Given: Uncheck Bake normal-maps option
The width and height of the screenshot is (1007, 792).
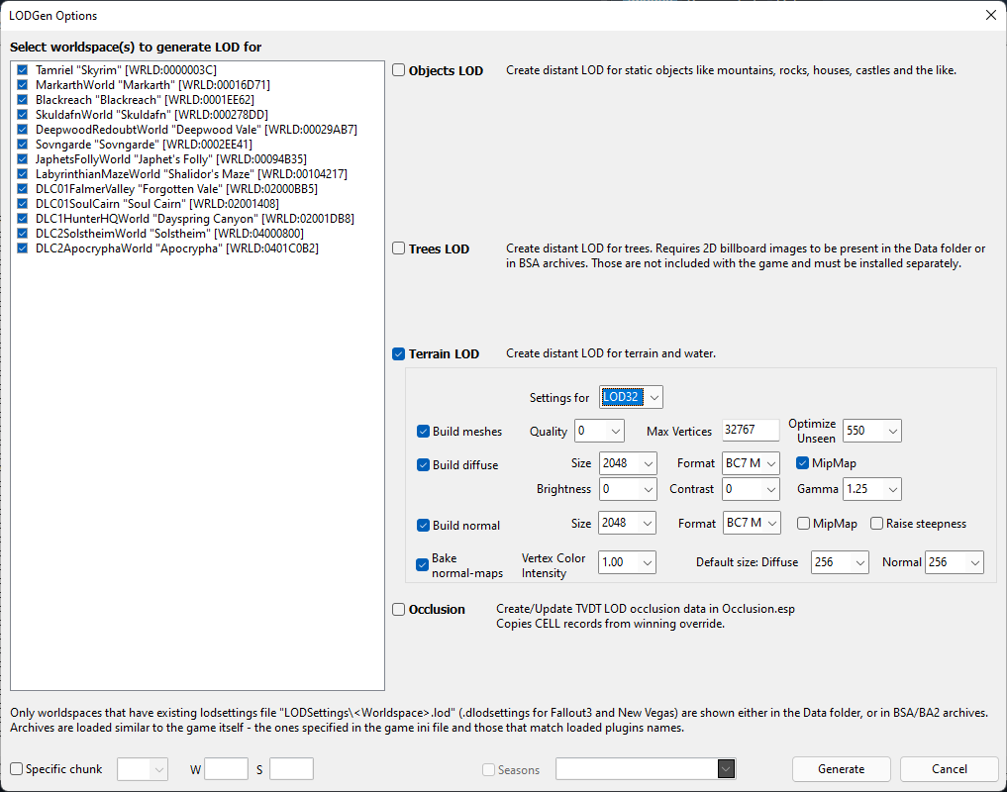Looking at the screenshot, I should tap(422, 565).
